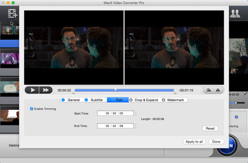Click the green zoom window button

click(x=13, y=3)
